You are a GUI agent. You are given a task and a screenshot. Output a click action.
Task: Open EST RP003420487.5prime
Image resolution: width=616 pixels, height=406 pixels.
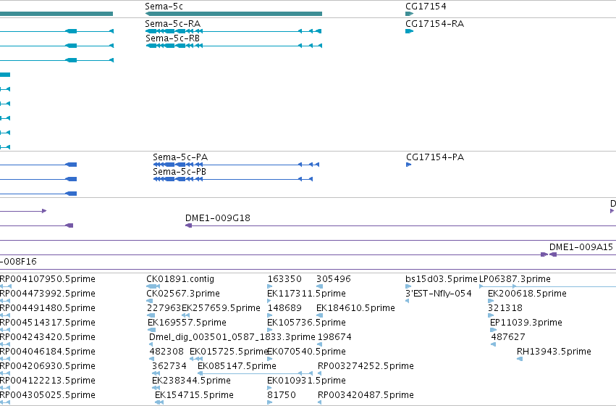click(x=366, y=395)
